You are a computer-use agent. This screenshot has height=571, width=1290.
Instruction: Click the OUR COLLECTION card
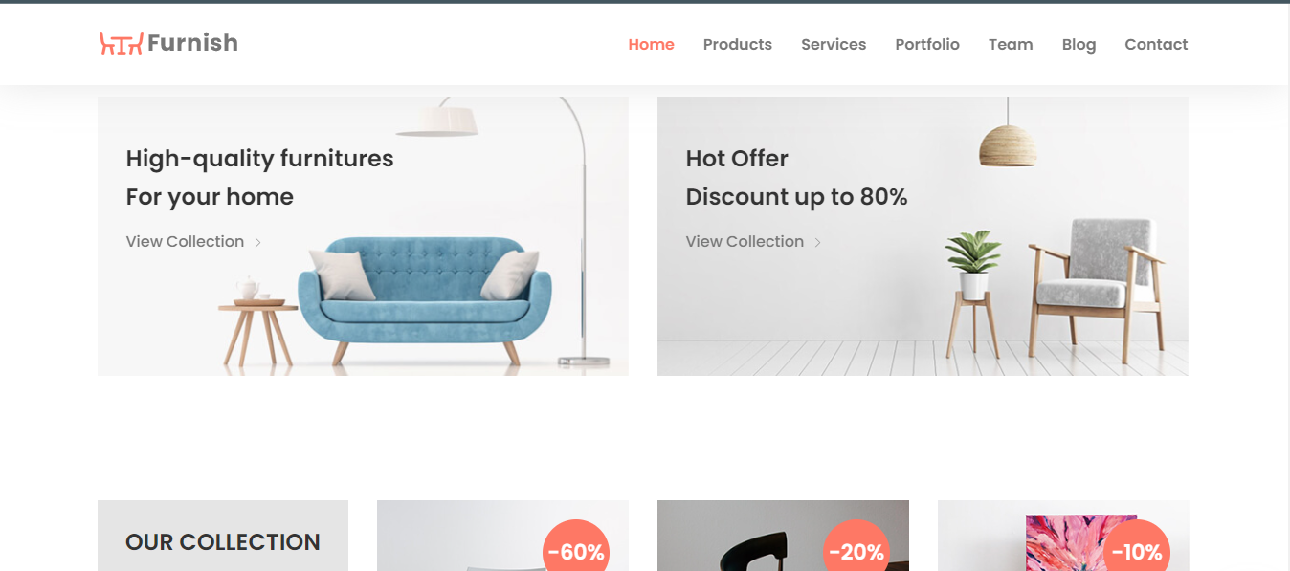click(x=223, y=536)
